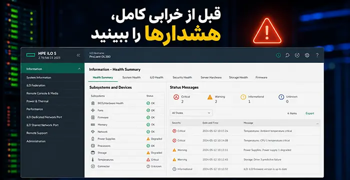This screenshot has height=180, width=350.
Task: Click the '4 items' count label
Action: (292, 114)
